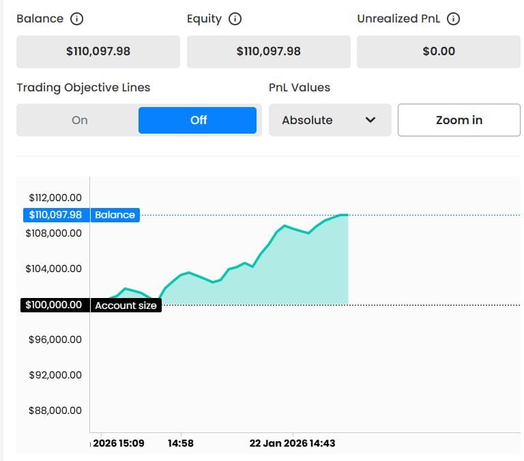Click the $112,000.00 y-axis label
Image resolution: width=524 pixels, height=461 pixels.
pyautogui.click(x=53, y=198)
